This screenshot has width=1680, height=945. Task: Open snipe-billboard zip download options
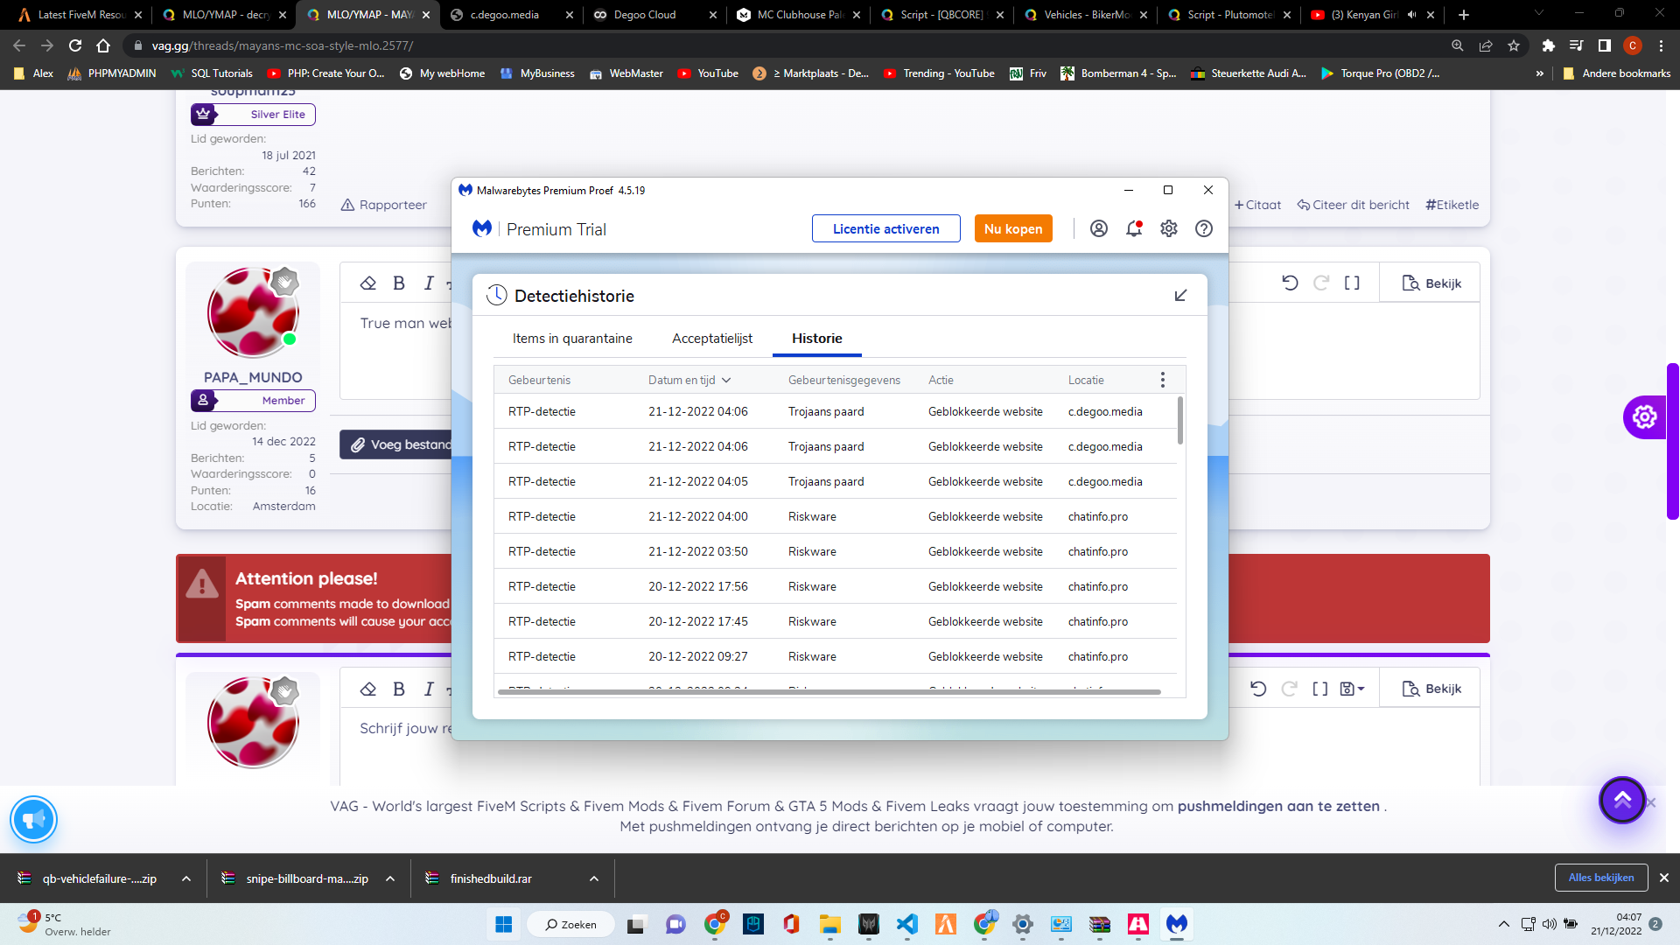click(x=390, y=878)
